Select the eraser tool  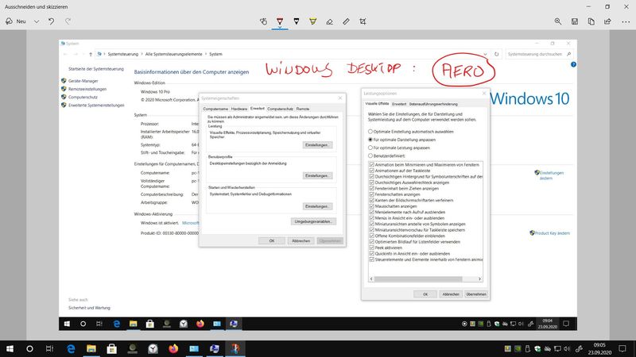329,21
